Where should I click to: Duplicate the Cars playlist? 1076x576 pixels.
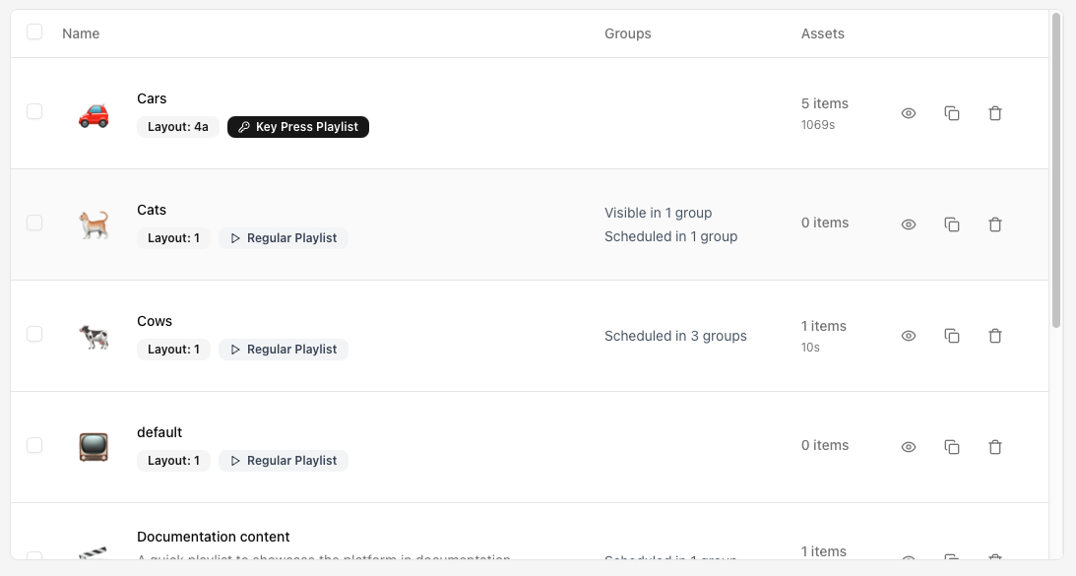click(x=952, y=113)
